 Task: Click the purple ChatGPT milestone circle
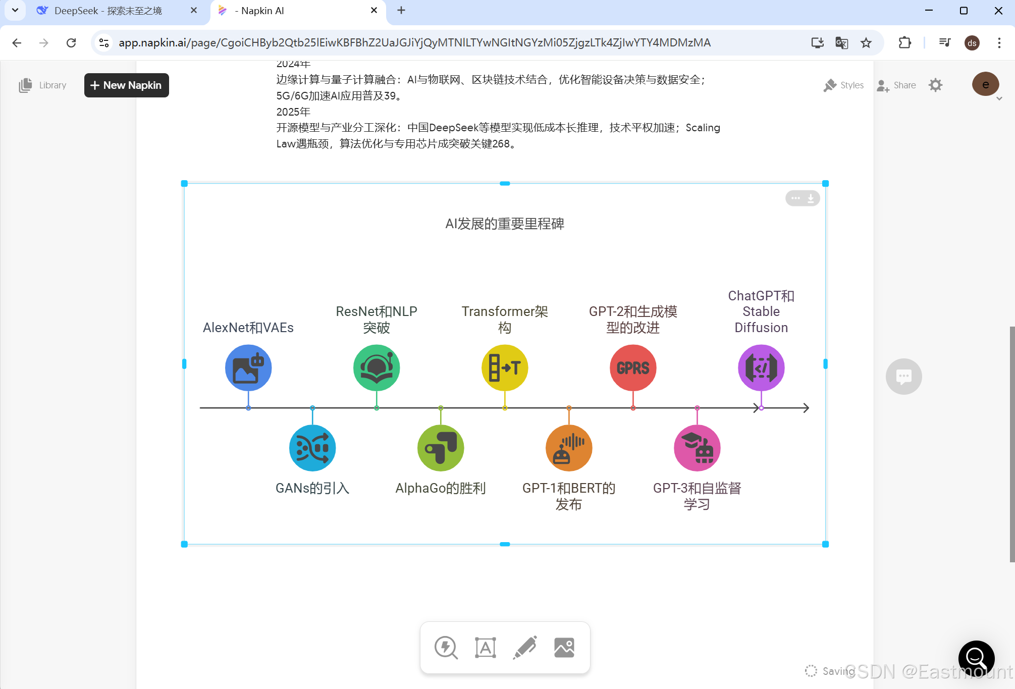click(x=761, y=368)
